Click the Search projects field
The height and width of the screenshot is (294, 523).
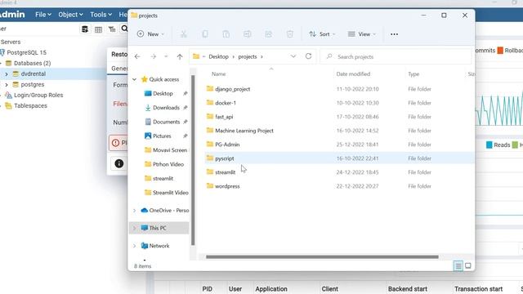[396, 56]
